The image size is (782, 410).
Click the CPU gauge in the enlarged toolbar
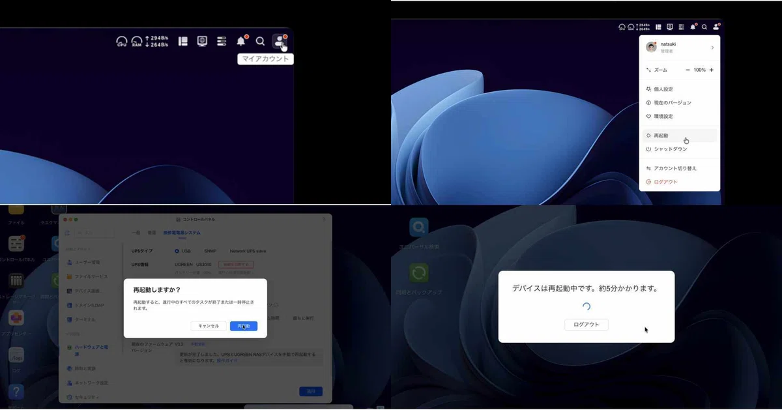[122, 42]
